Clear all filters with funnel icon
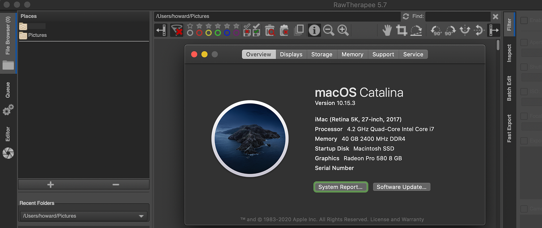 [177, 30]
